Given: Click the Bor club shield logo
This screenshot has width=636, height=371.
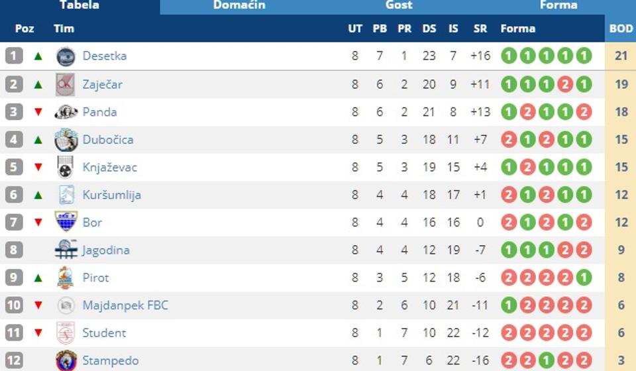Looking at the screenshot, I should (66, 222).
